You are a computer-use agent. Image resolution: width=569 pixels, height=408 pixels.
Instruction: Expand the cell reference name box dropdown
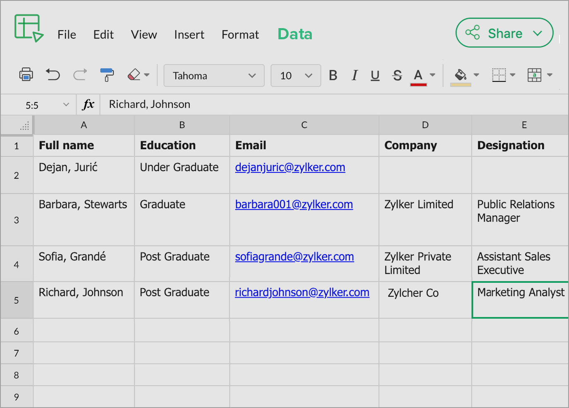pos(66,105)
